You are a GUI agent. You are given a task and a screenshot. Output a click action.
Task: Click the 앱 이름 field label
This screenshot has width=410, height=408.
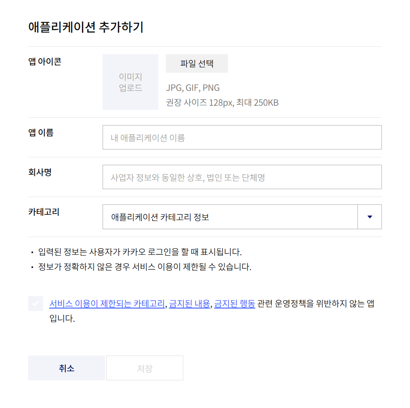[x=41, y=133]
